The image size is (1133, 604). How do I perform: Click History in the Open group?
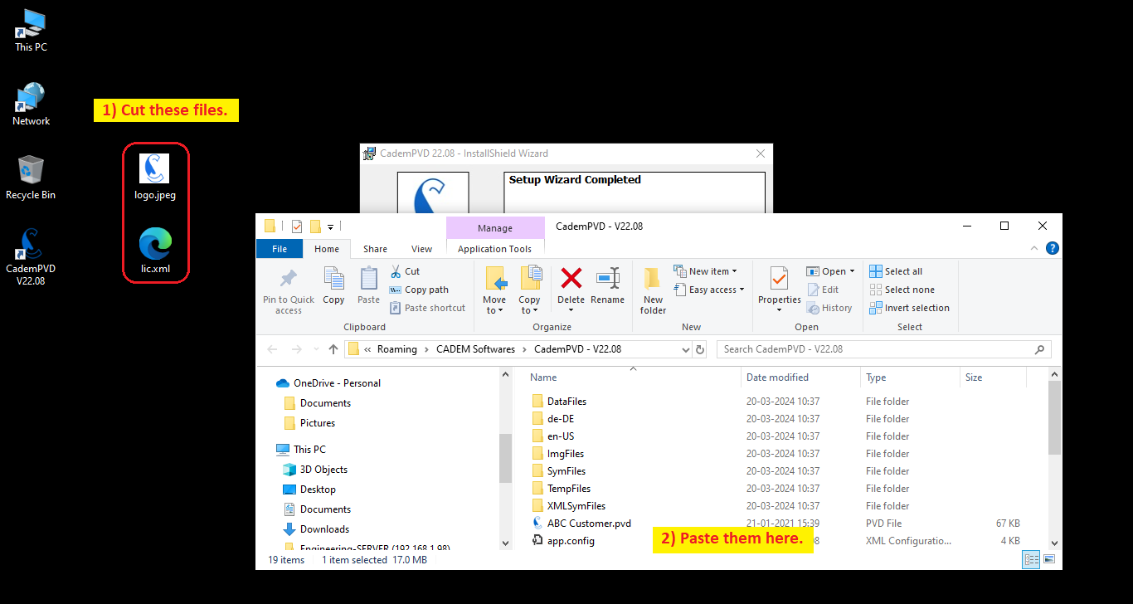(829, 308)
